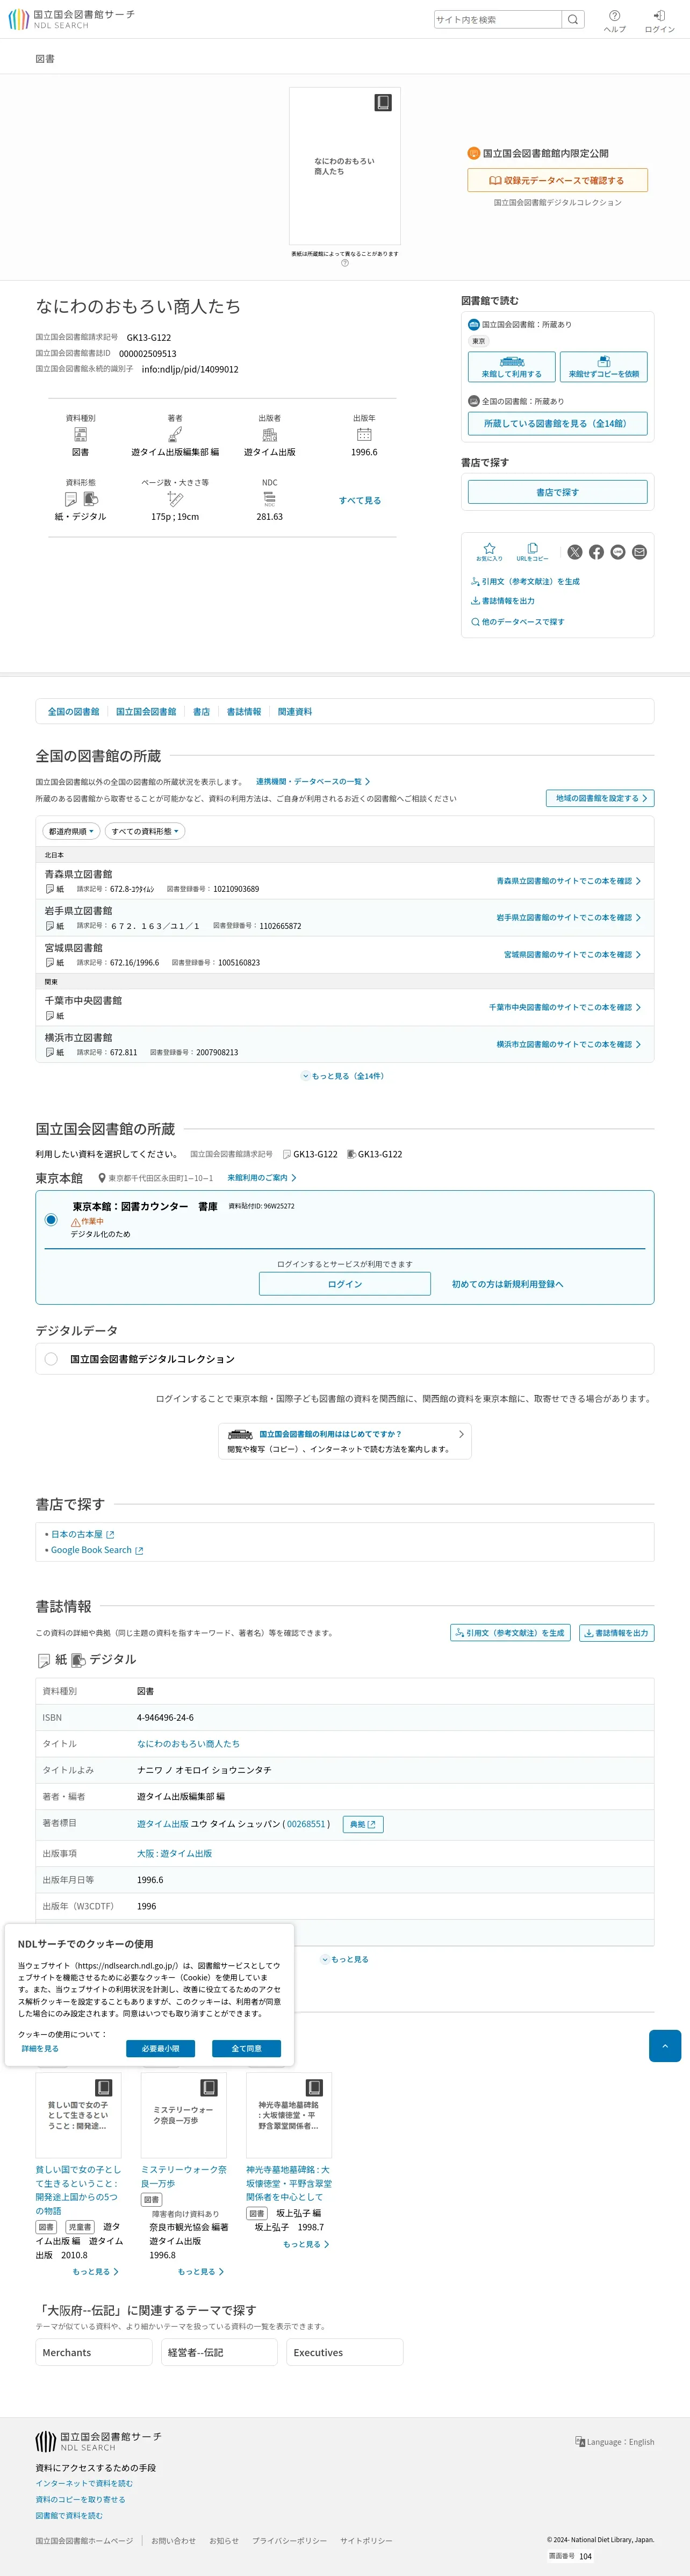Jump to 関連資料 tab
This screenshot has width=690, height=2576.
[295, 711]
